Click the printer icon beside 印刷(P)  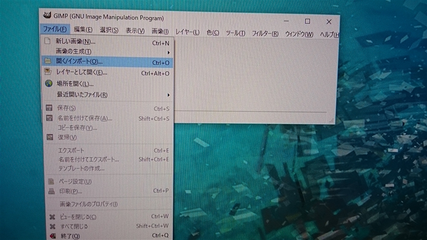pyautogui.click(x=51, y=191)
